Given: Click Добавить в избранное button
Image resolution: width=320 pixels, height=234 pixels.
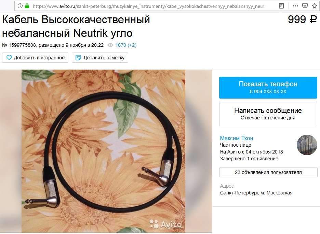Looking at the screenshot, I should (x=35, y=58).
